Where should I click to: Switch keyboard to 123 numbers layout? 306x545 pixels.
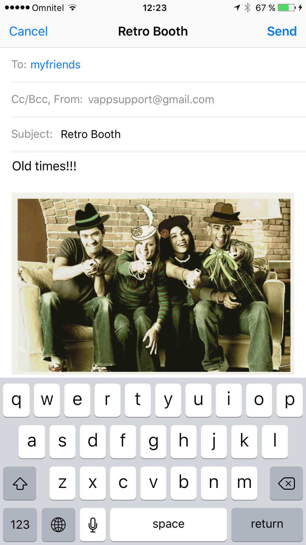click(x=20, y=524)
